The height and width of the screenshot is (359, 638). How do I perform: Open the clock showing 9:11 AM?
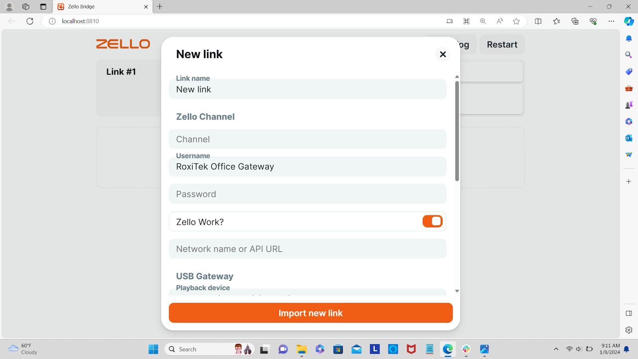[610, 349]
